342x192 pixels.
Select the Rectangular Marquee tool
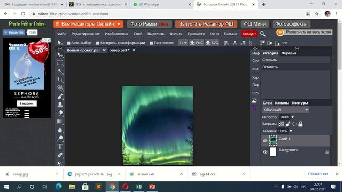click(60, 63)
